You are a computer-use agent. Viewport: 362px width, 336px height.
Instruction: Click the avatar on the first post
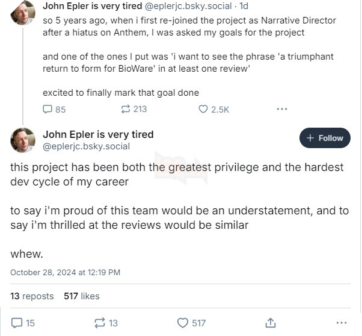click(23, 13)
